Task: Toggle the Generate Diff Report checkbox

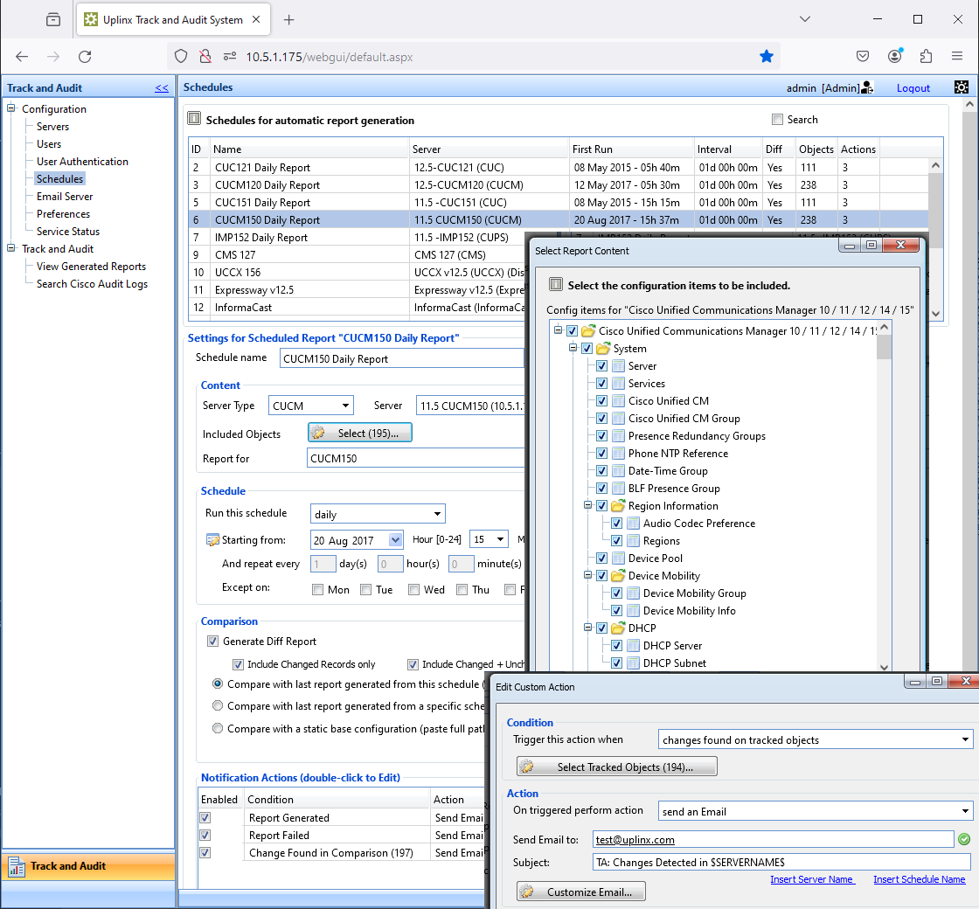Action: 213,642
